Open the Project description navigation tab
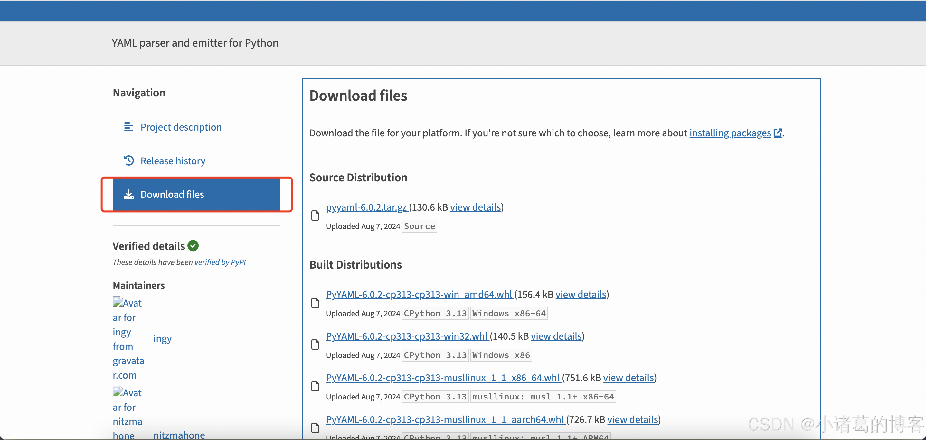 tap(181, 127)
